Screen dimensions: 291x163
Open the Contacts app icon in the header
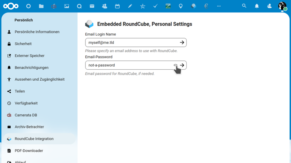click(105, 6)
